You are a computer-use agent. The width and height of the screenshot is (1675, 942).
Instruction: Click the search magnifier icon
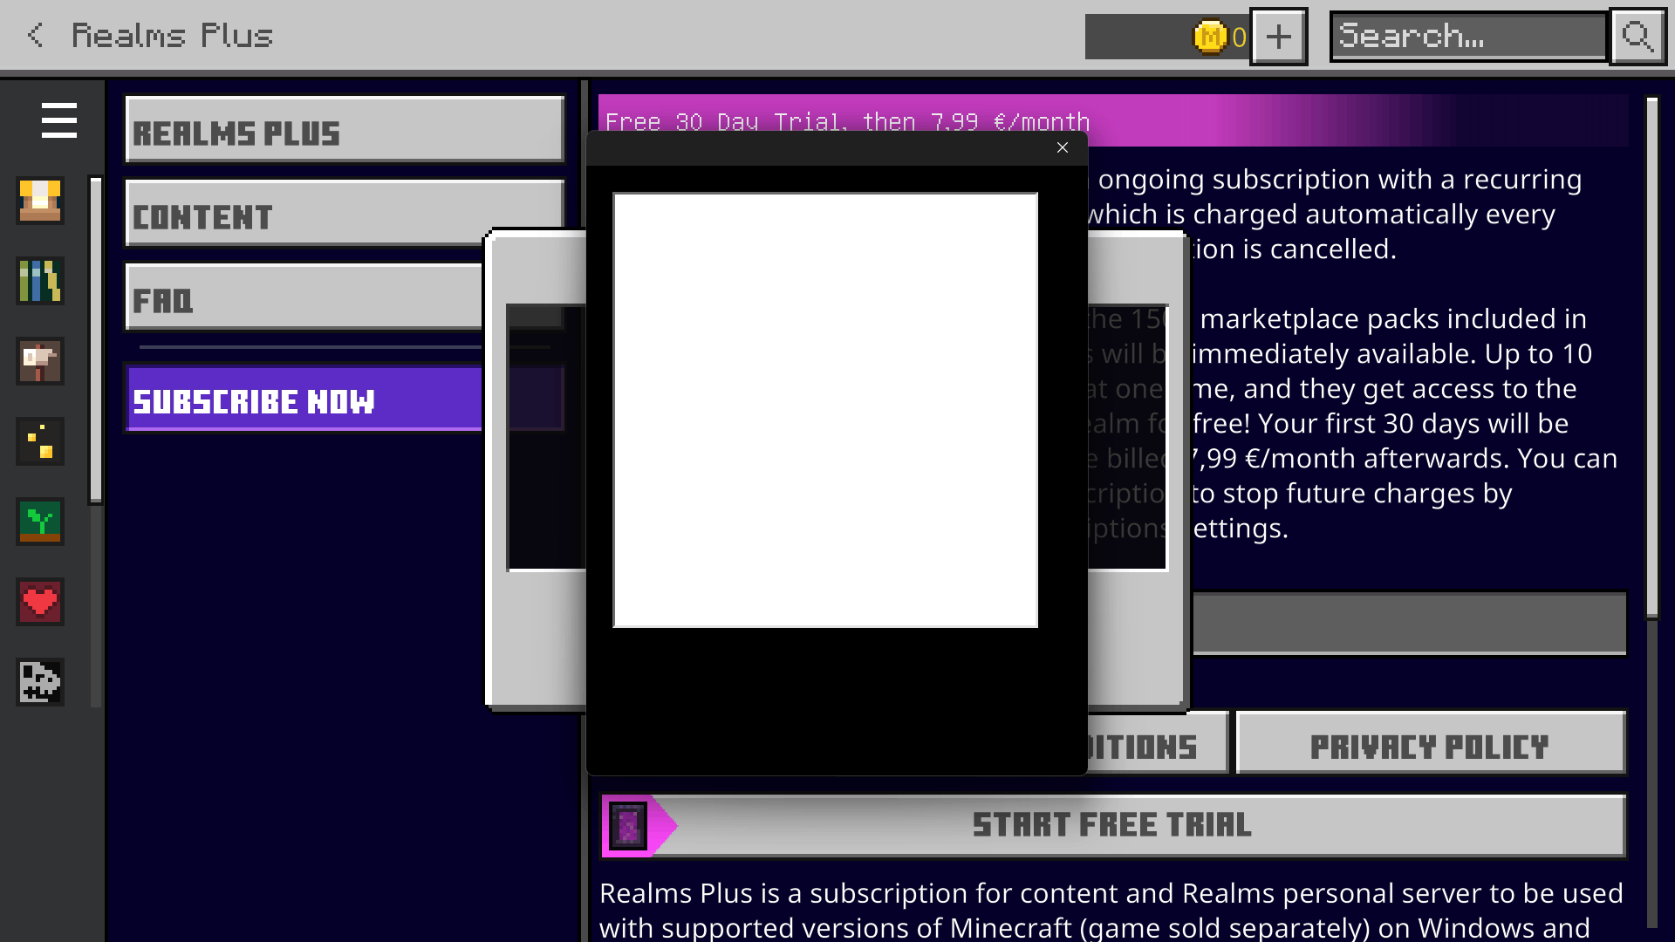[1637, 37]
